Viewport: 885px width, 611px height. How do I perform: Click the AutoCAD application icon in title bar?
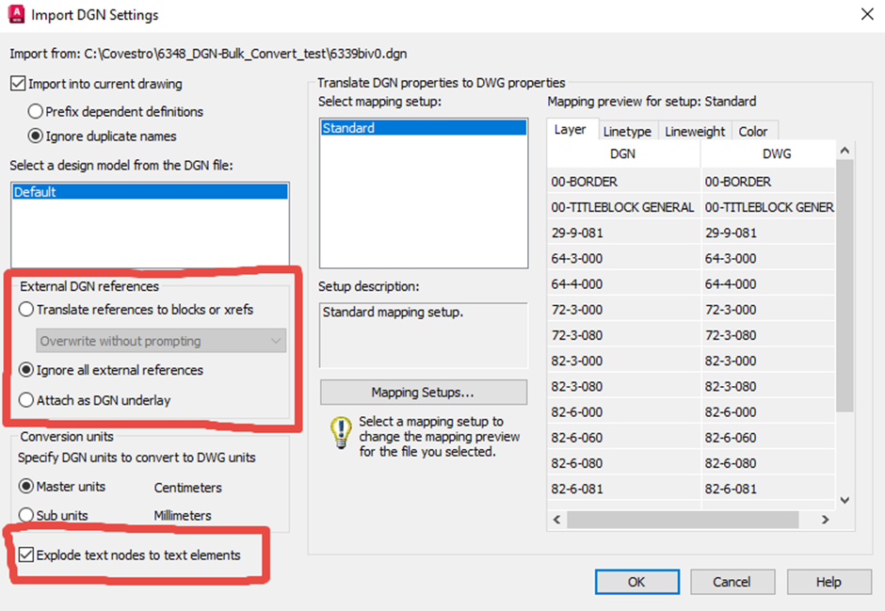[16, 14]
